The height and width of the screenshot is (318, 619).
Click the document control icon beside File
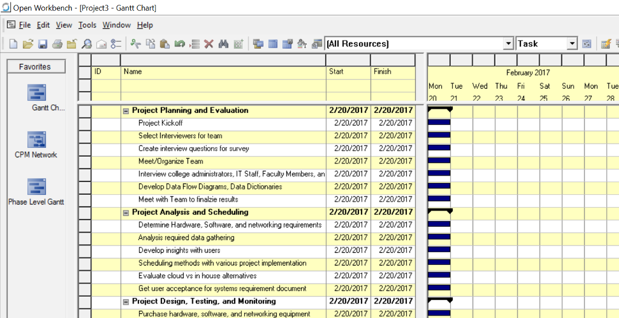[x=11, y=25]
